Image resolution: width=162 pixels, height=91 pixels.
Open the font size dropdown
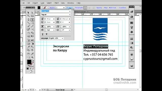tap(54, 19)
